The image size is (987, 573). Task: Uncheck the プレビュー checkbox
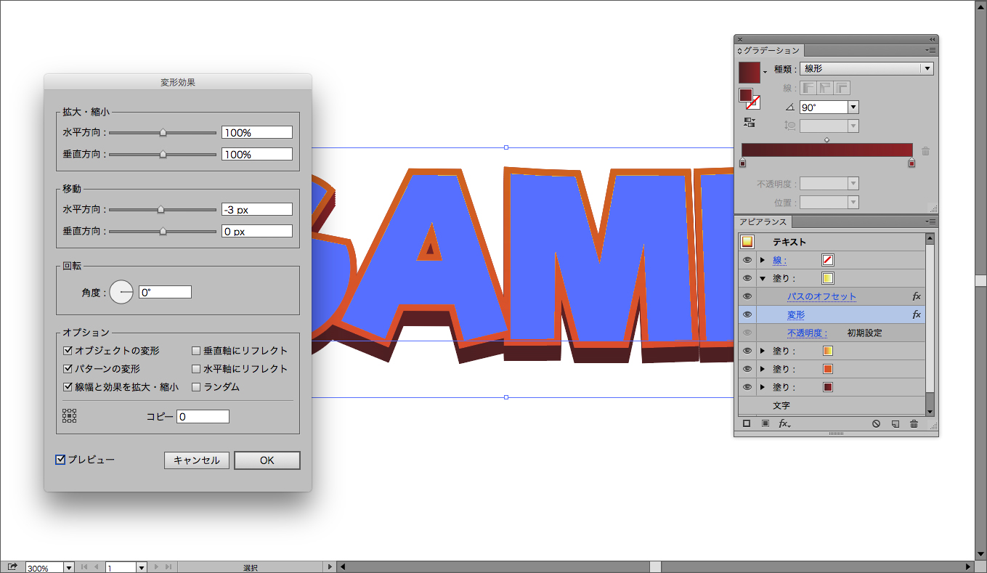click(x=61, y=460)
